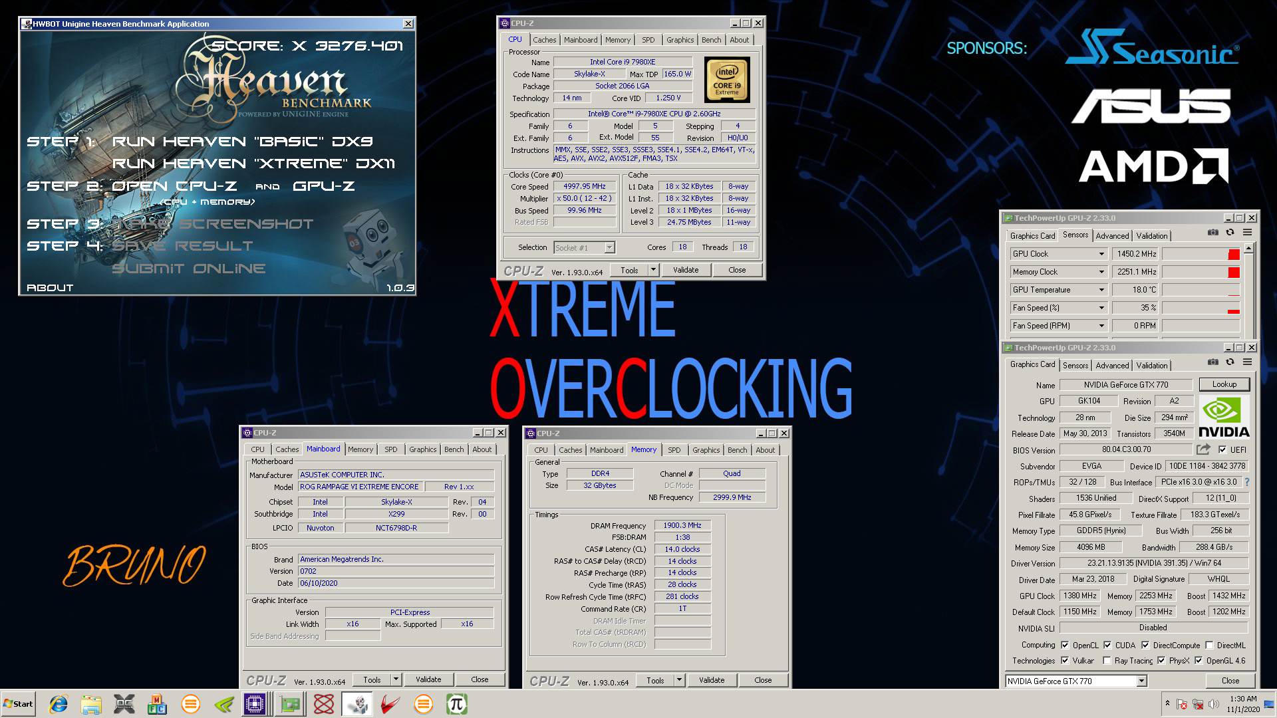The height and width of the screenshot is (718, 1277).
Task: Click ABOUT in the HWBOT Heaven window
Action: coord(49,288)
